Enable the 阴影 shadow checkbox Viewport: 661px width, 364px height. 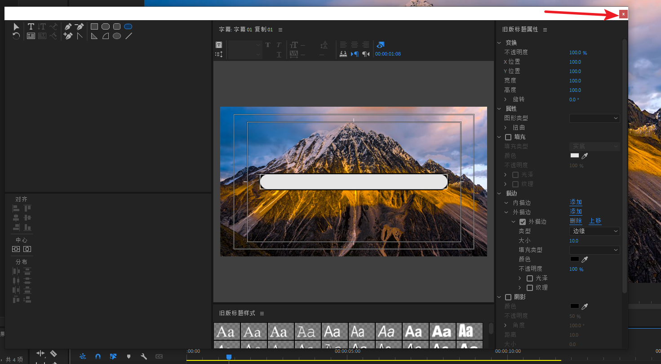coord(508,297)
